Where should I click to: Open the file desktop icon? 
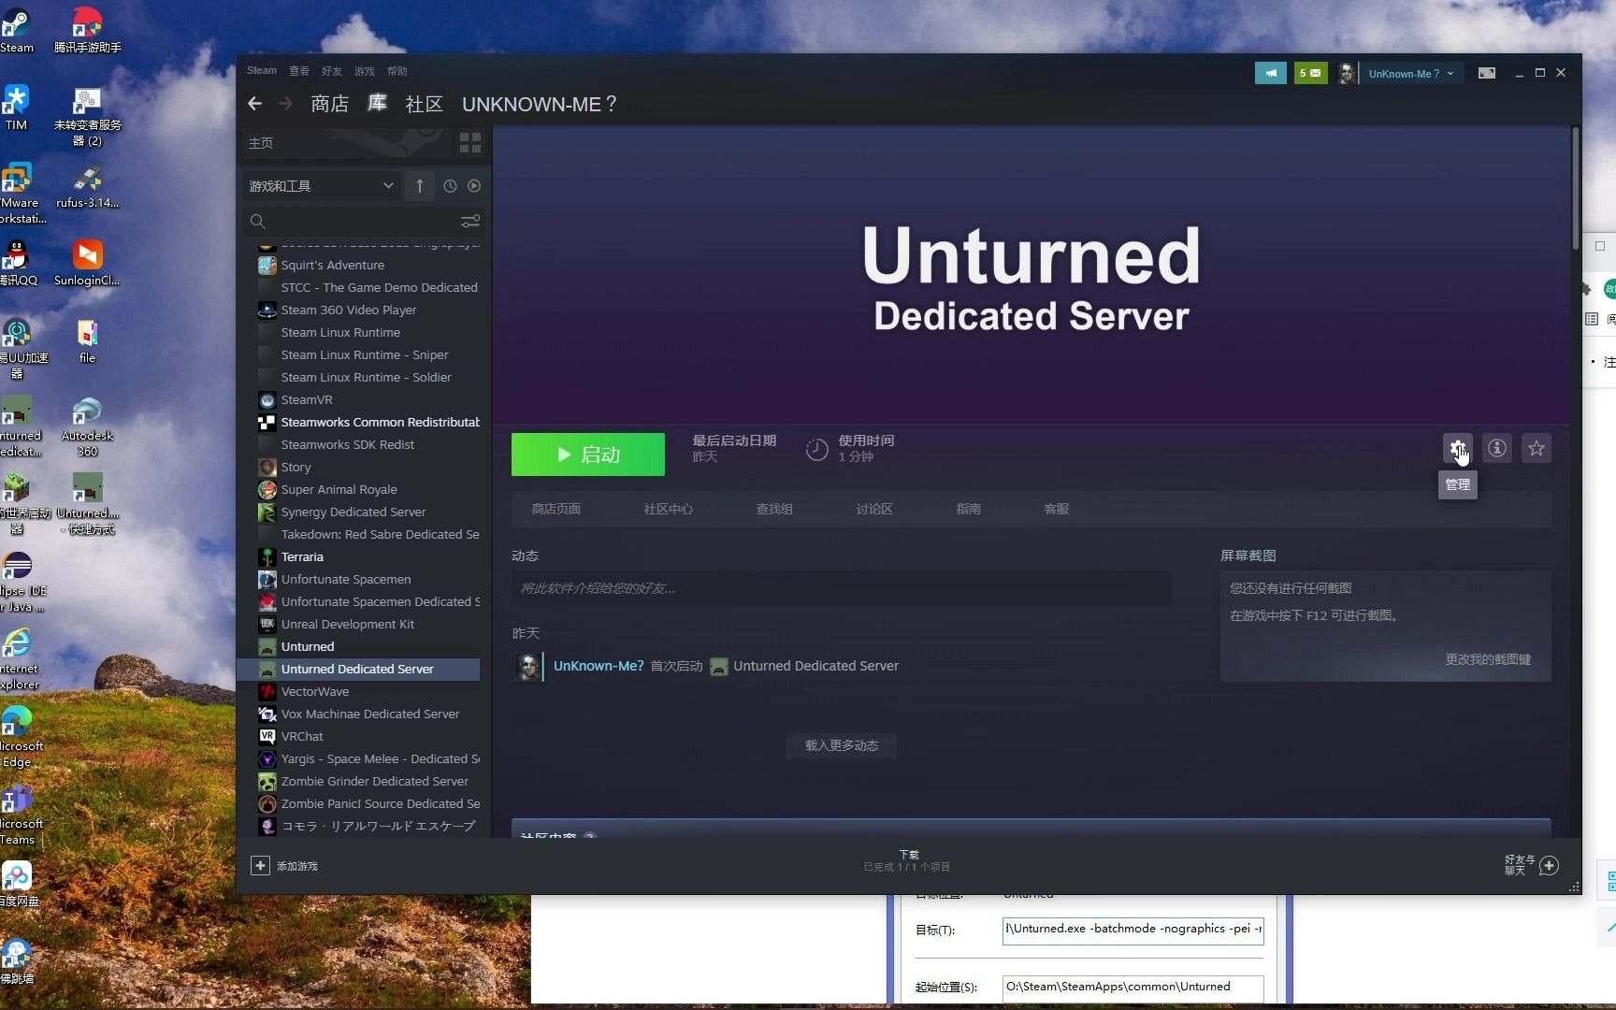click(87, 341)
